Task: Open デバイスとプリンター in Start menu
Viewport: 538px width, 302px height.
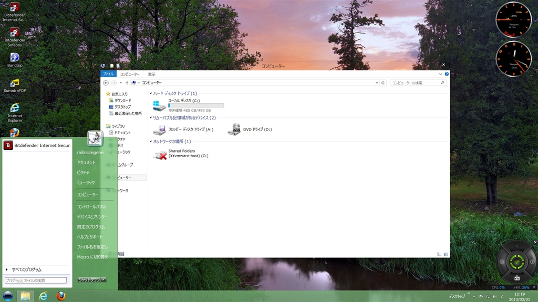Action: tap(92, 217)
